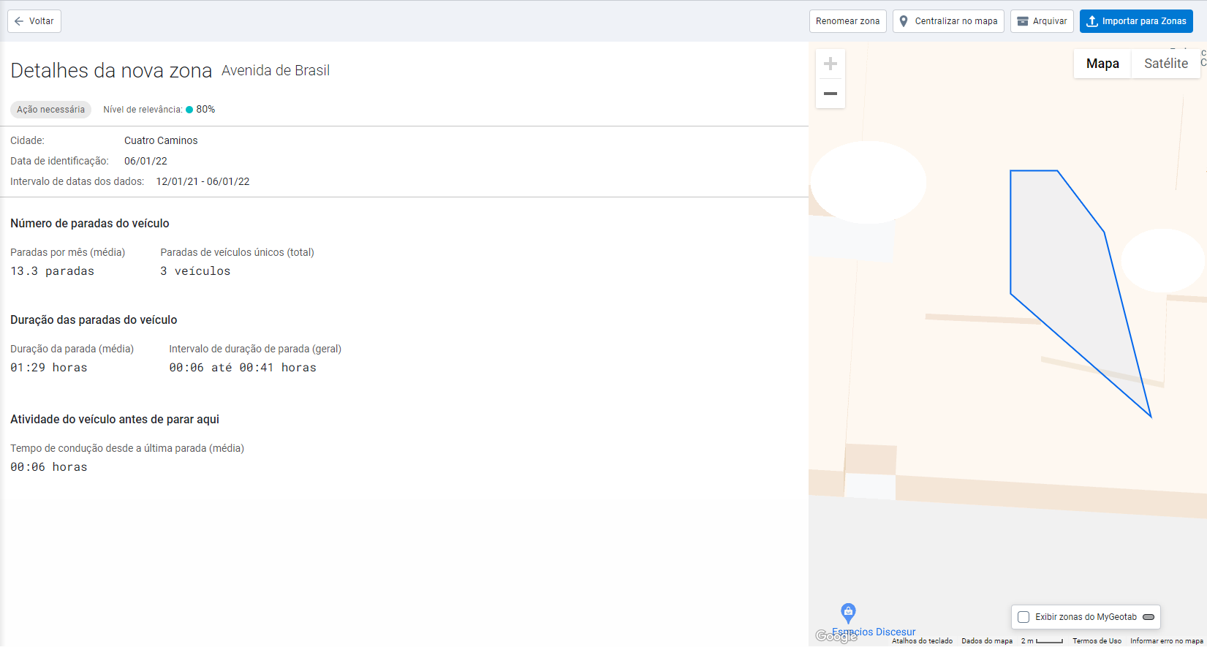
Task: Click the Ação necessária status badge
Action: [x=50, y=110]
